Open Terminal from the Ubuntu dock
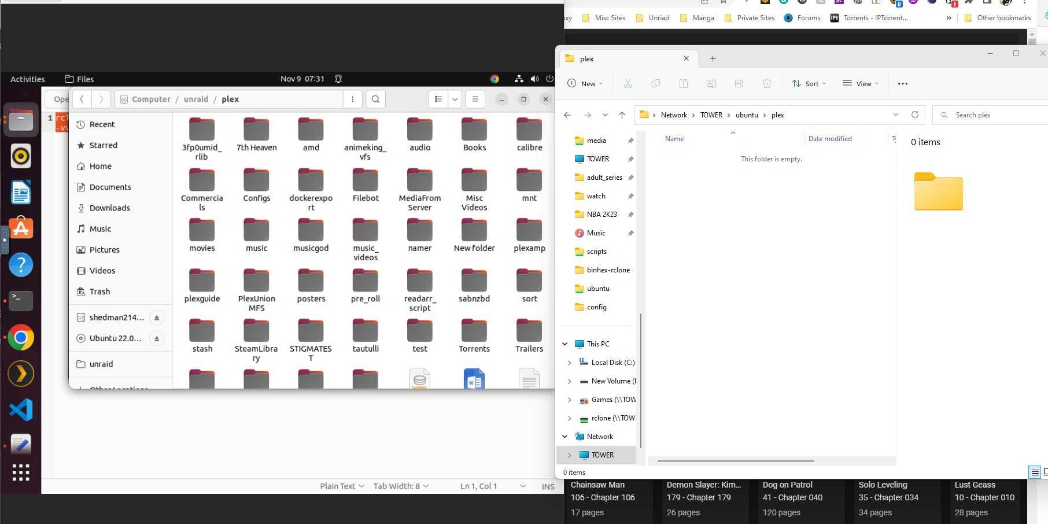The width and height of the screenshot is (1048, 524). click(21, 301)
